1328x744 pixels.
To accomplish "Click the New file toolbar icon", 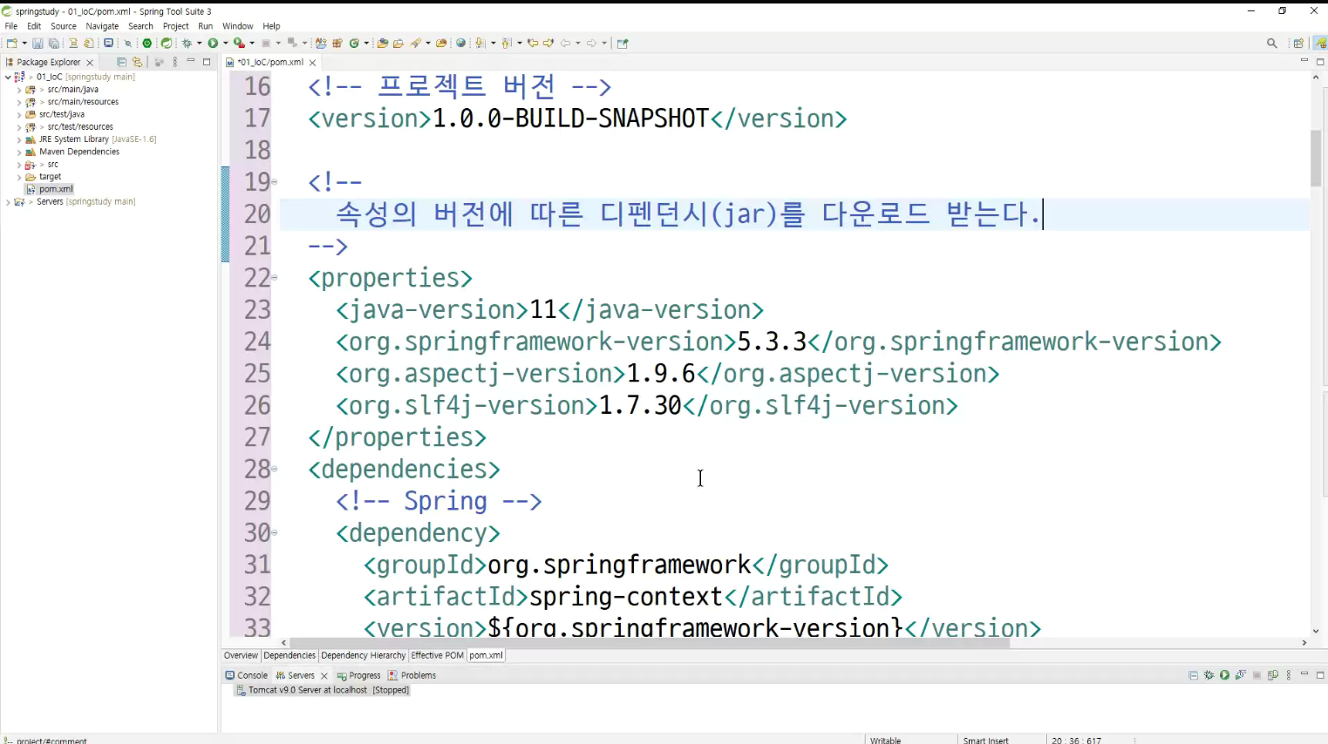I will click(11, 43).
